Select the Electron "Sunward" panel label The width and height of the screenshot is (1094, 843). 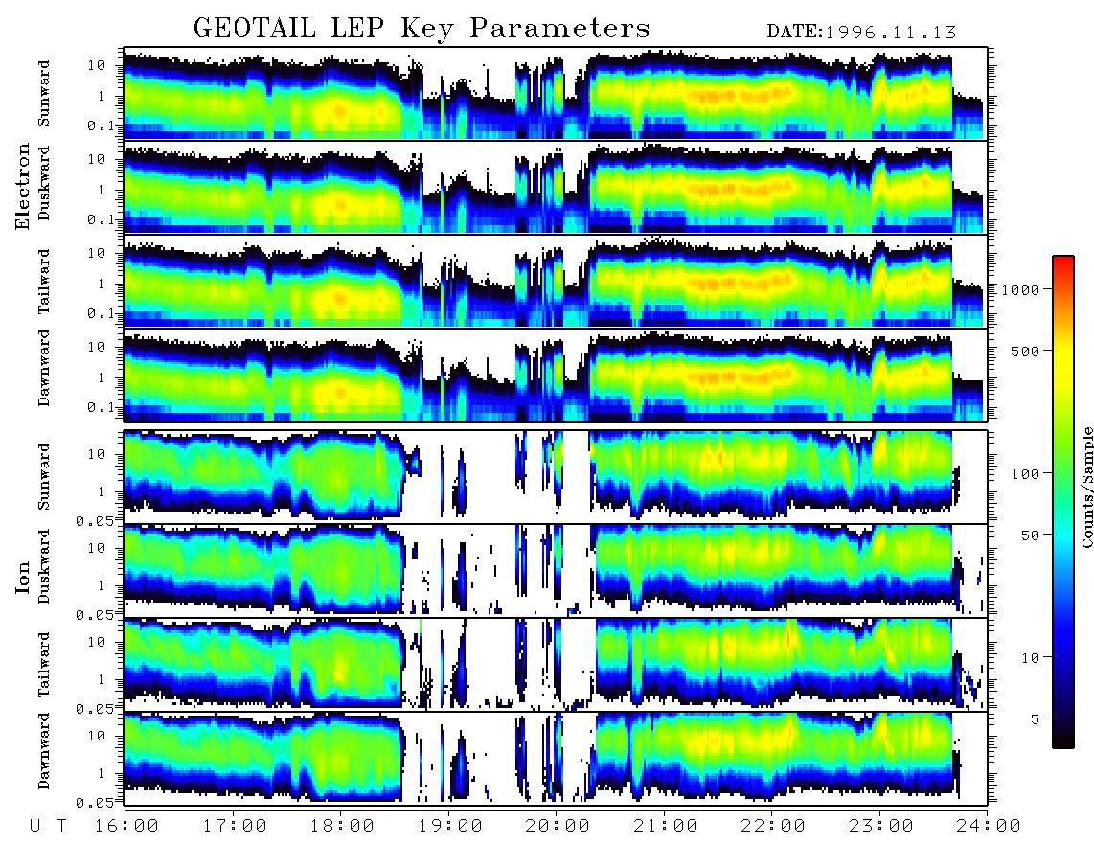tap(44, 94)
